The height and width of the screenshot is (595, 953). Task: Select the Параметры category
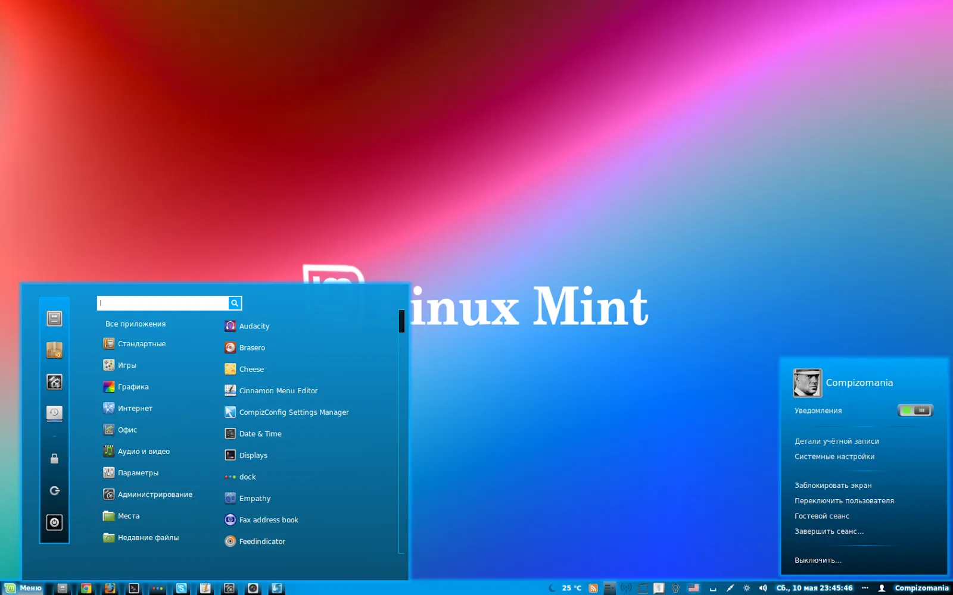click(x=130, y=472)
